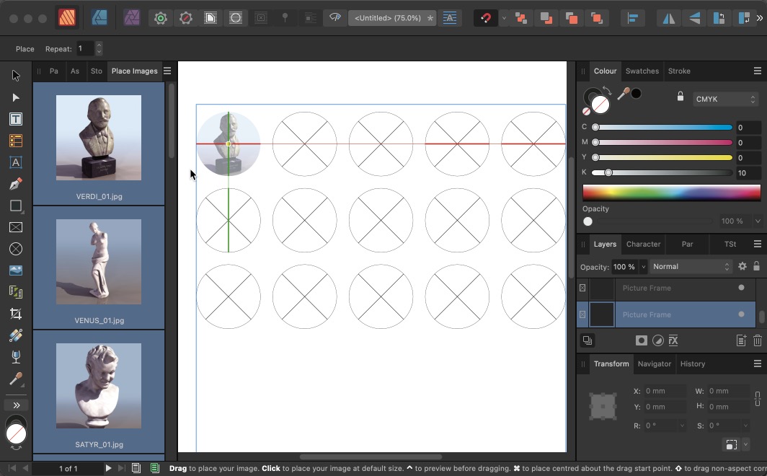The image size is (767, 476).
Task: Toggle snapping magnet button
Action: click(x=486, y=18)
